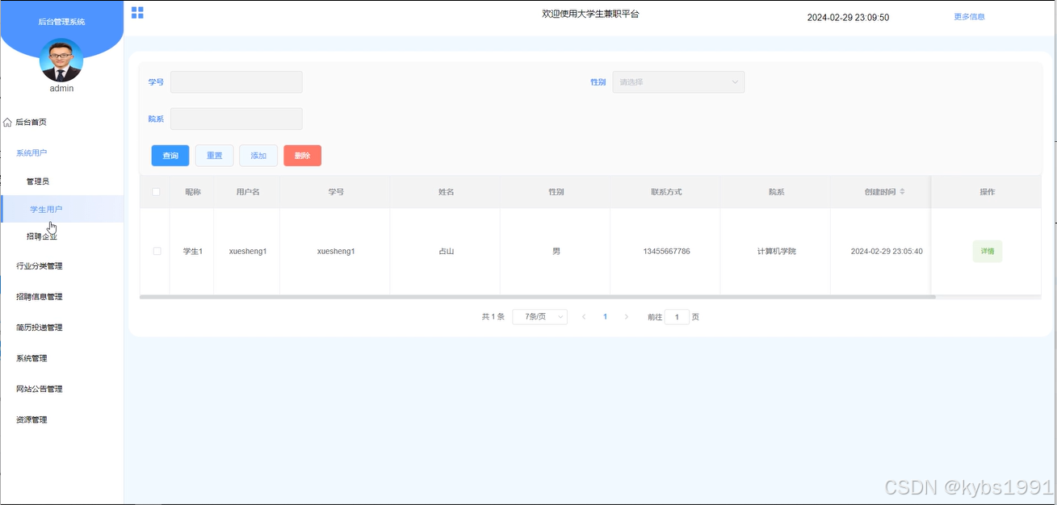Go to previous page arrow in pagination
Image resolution: width=1057 pixels, height=505 pixels.
tap(584, 317)
